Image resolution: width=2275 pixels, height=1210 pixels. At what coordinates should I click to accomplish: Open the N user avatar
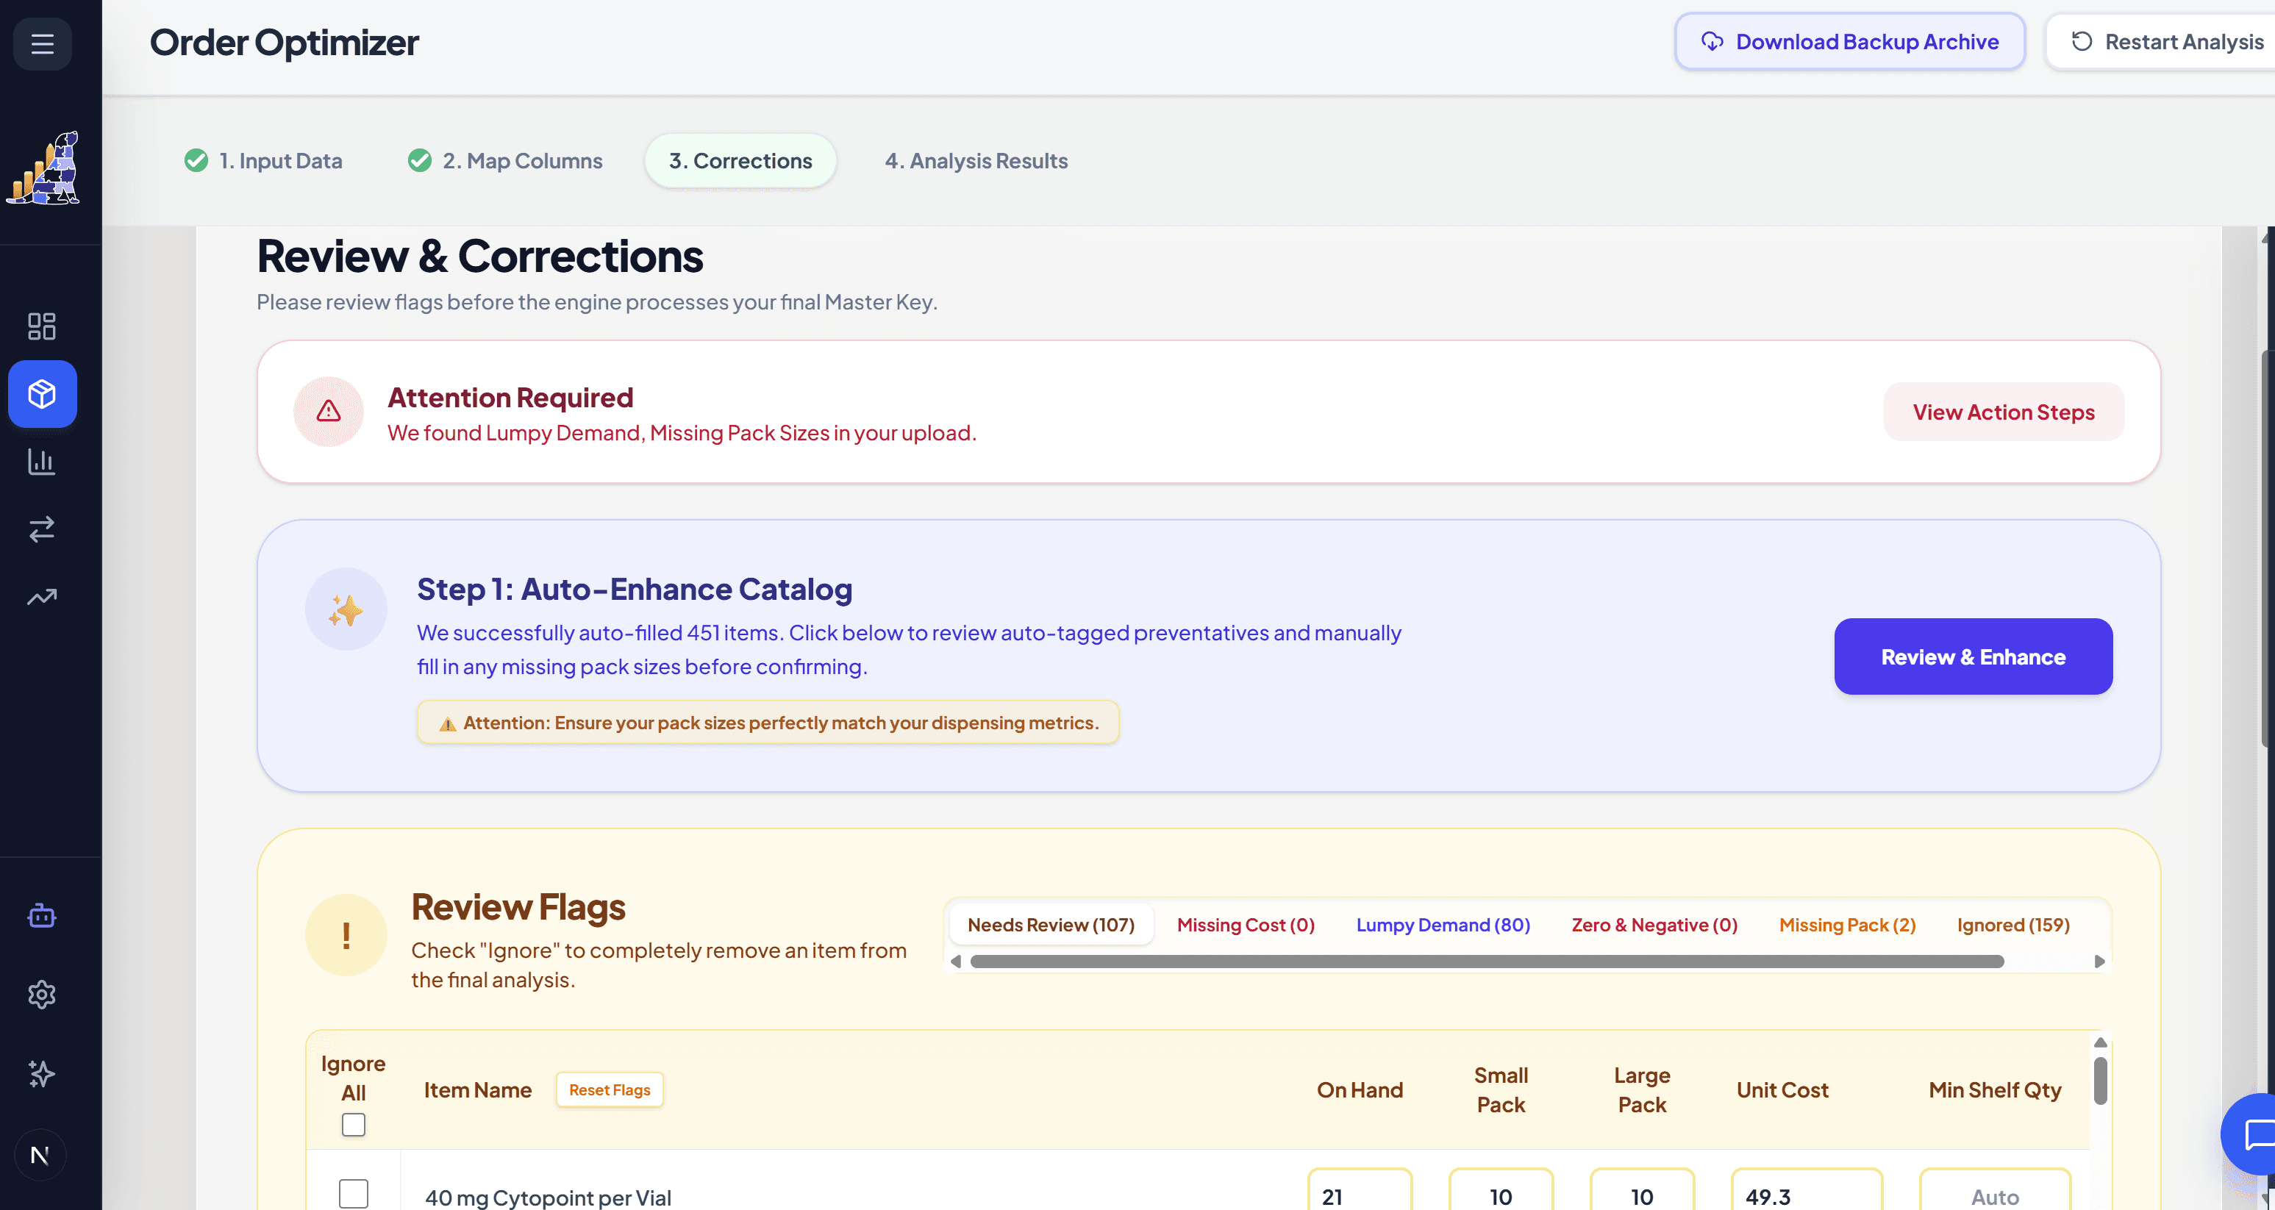40,1154
